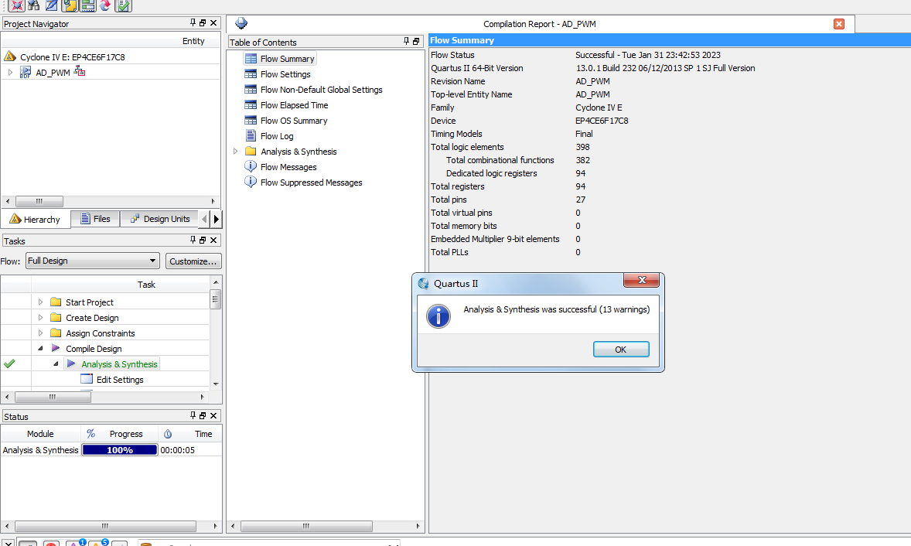Image resolution: width=911 pixels, height=546 pixels.
Task: Expand the Assign Constraints task
Action: click(x=40, y=333)
